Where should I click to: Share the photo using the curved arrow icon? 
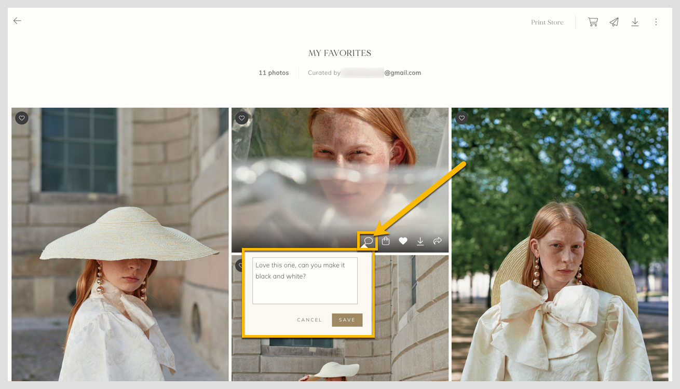coord(438,241)
